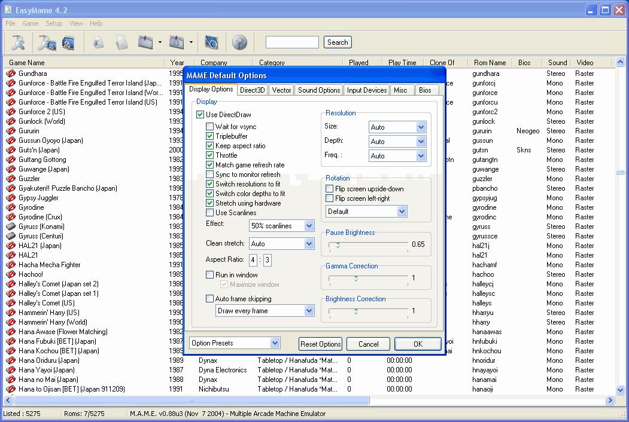The width and height of the screenshot is (629, 422).
Task: Disable the Throttle checkbox
Action: pos(210,155)
